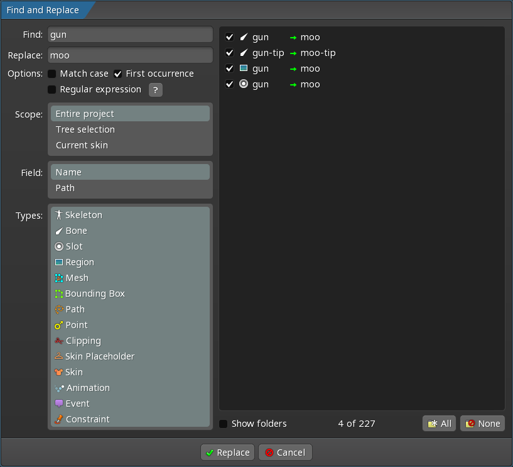Select the Constraint type icon
This screenshot has height=467, width=513.
[x=59, y=419]
